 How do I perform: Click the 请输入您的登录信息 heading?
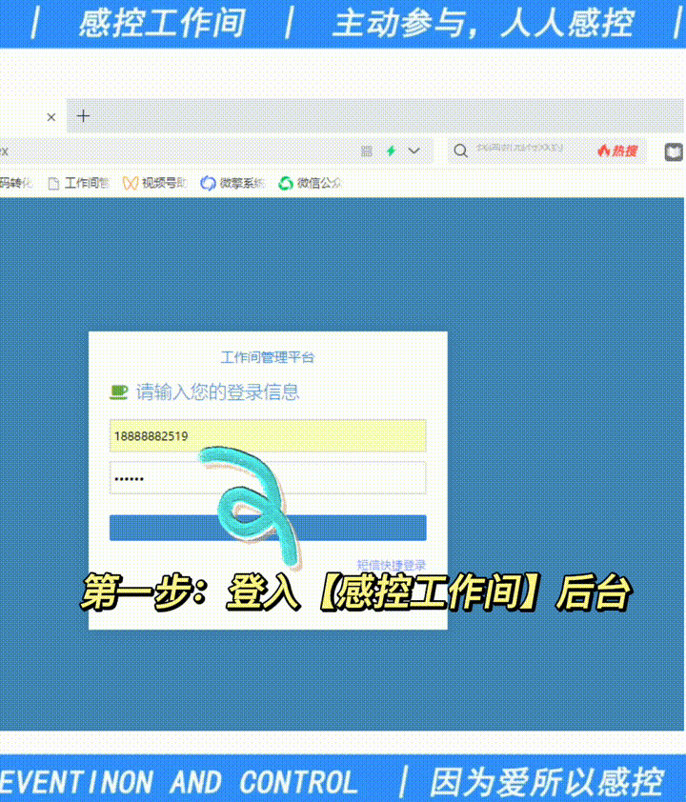(x=217, y=392)
